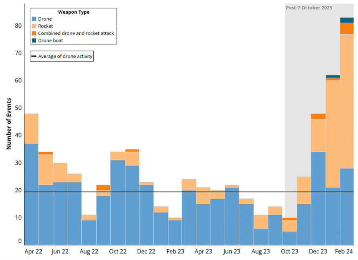Screen dimensions: 358x260
Task: Click the orange combined segment atop Dec 23 bar
Action: point(318,116)
